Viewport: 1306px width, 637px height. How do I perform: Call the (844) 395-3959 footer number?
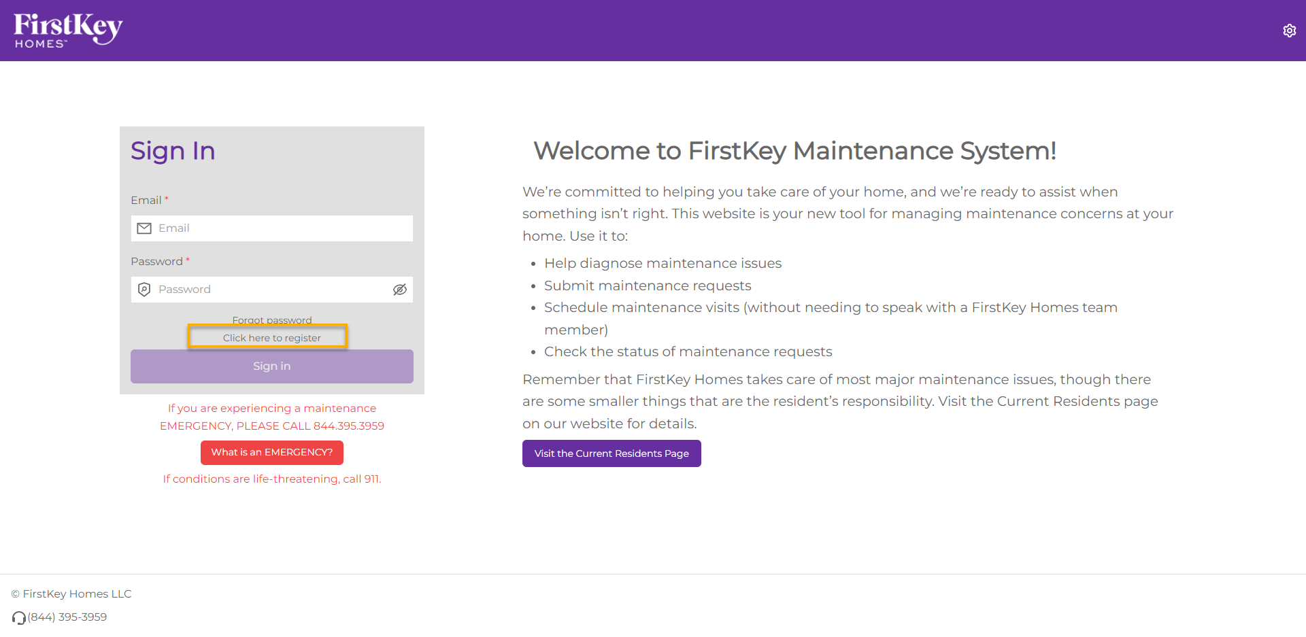(67, 617)
